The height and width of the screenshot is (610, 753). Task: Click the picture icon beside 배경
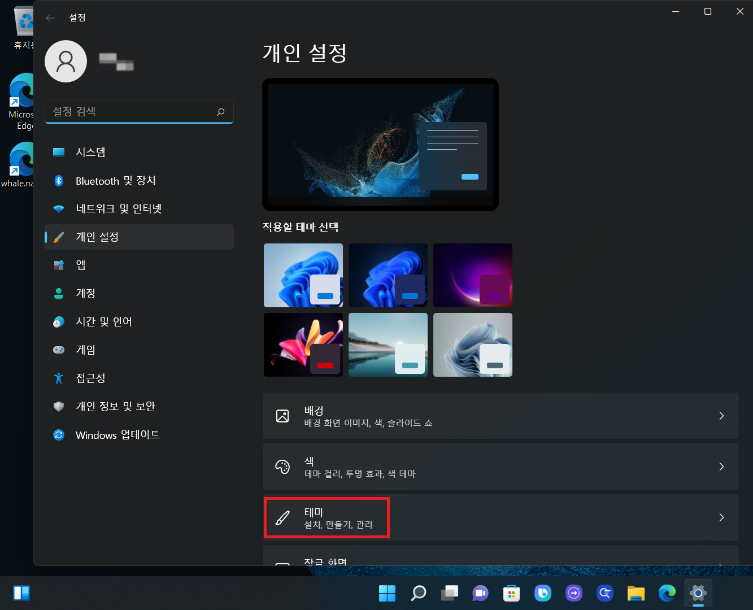(282, 416)
